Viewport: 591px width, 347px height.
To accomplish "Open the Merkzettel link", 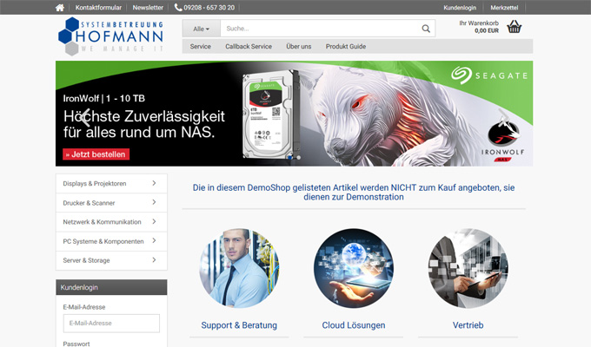I will 505,7.
